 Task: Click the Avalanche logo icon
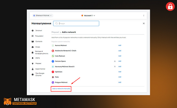pos(53,51)
